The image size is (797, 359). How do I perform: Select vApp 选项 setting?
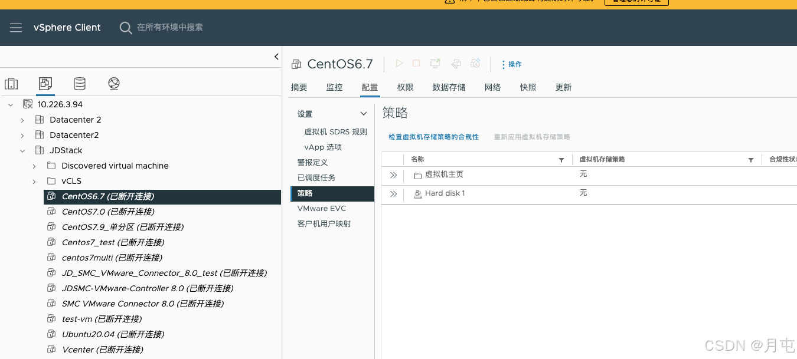click(323, 147)
